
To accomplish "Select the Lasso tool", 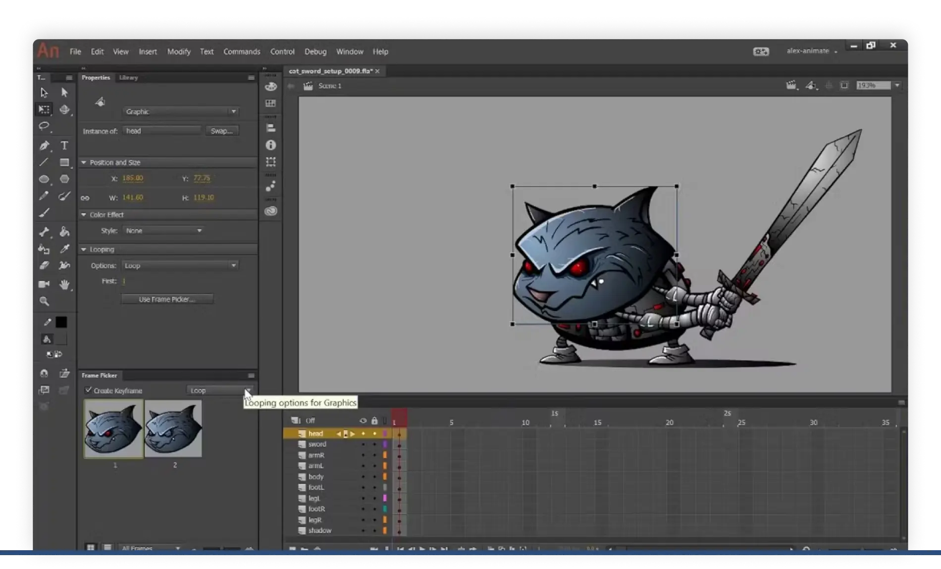I will pyautogui.click(x=44, y=126).
